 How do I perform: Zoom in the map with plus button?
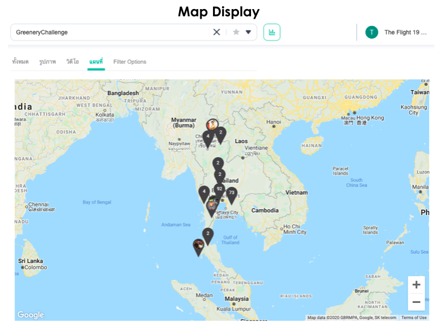(x=416, y=285)
